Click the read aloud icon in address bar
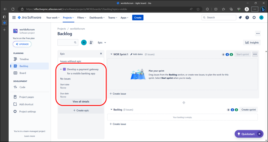268x142 pixels. coord(191,9)
